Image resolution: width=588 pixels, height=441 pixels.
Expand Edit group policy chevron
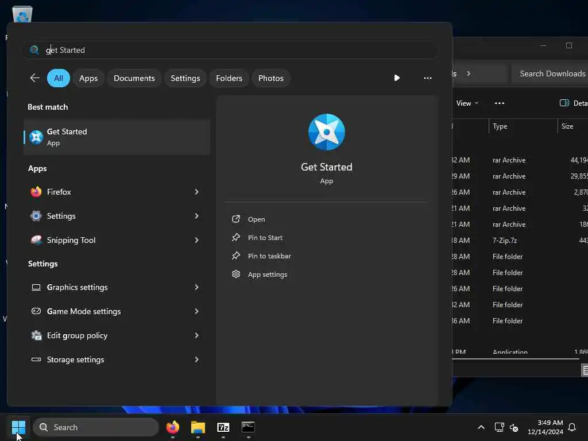(196, 335)
